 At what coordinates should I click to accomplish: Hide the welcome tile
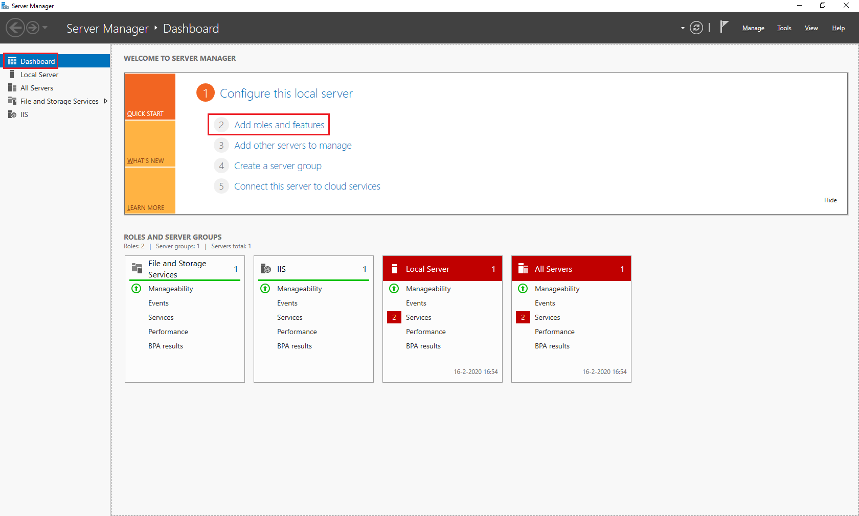tap(830, 200)
